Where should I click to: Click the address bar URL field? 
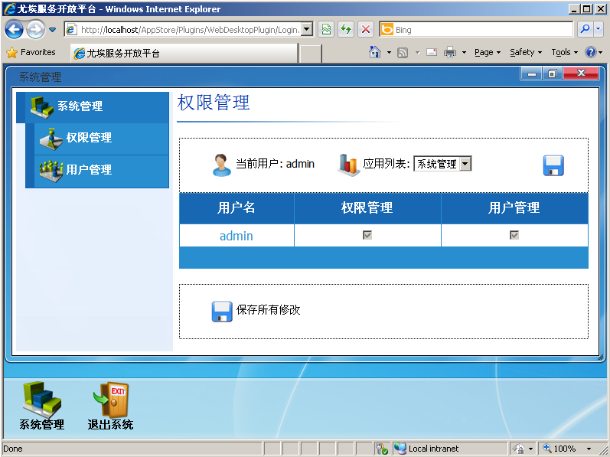(183, 30)
